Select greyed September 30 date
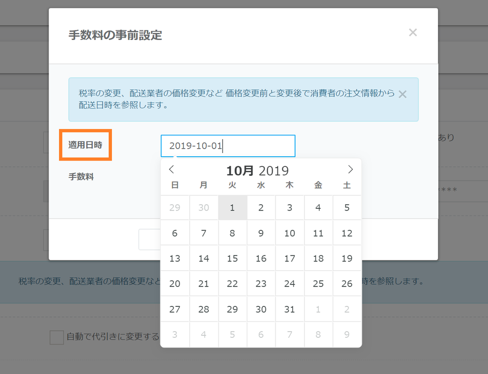The width and height of the screenshot is (488, 374). [x=204, y=208]
